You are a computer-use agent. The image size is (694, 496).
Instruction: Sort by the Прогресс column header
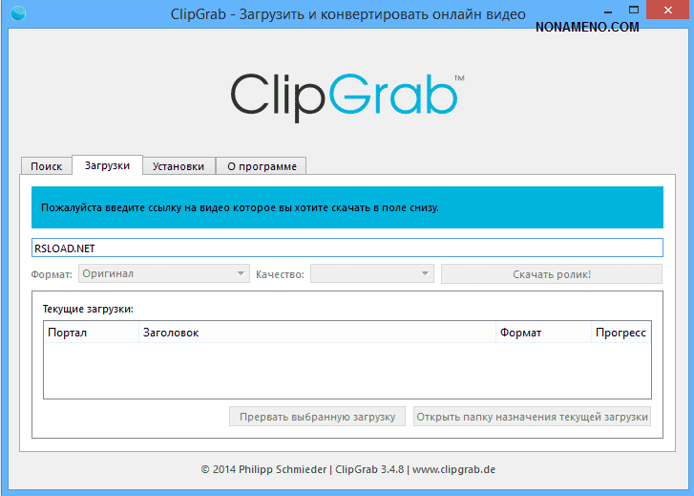point(620,333)
